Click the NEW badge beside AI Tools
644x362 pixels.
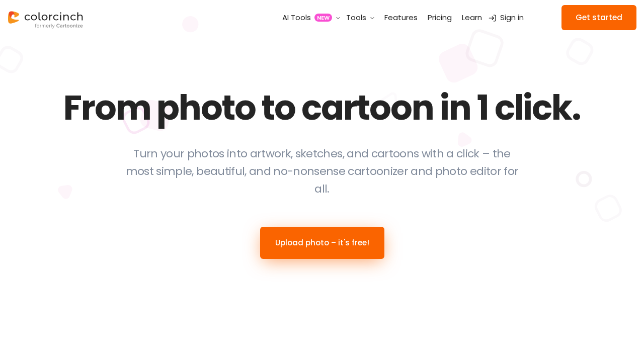point(323,17)
